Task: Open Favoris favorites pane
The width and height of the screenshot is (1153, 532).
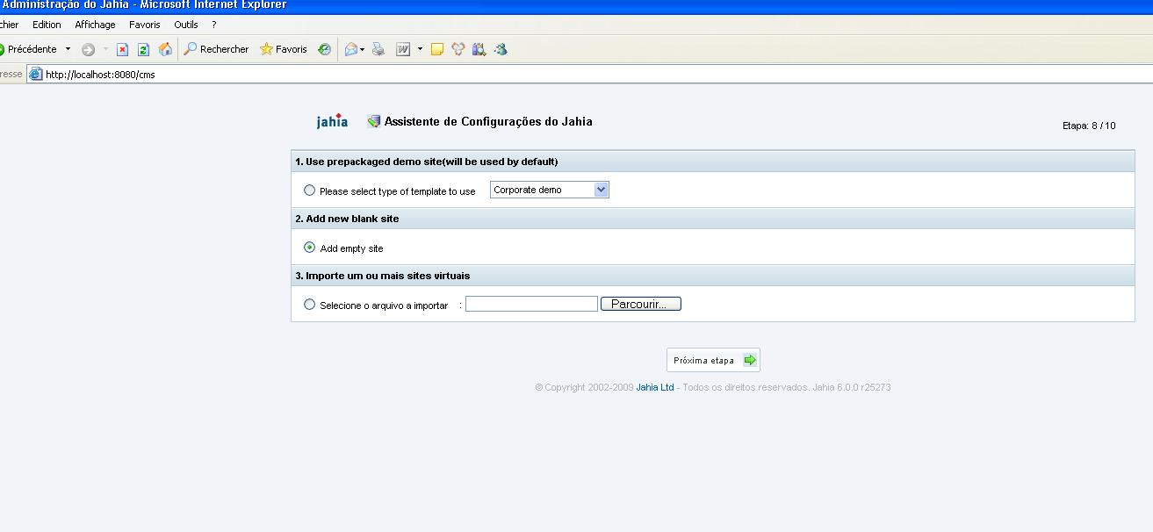Action: (284, 49)
